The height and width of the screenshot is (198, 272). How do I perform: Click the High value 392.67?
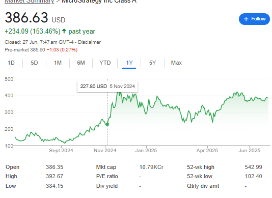pos(55,176)
